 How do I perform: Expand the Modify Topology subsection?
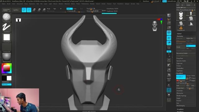click(181, 96)
